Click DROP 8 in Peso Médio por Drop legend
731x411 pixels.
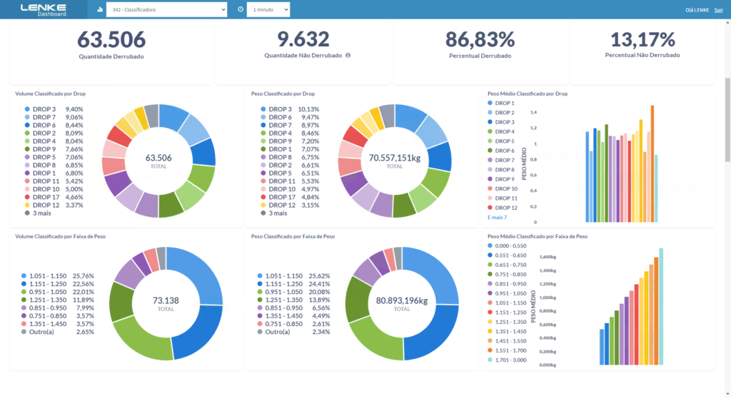[501, 170]
